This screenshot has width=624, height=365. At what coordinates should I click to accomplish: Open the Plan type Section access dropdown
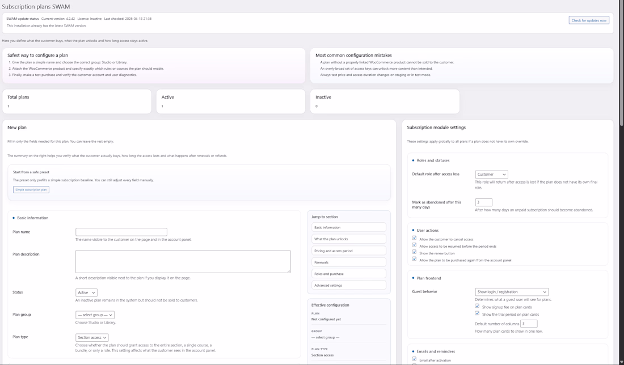point(92,338)
